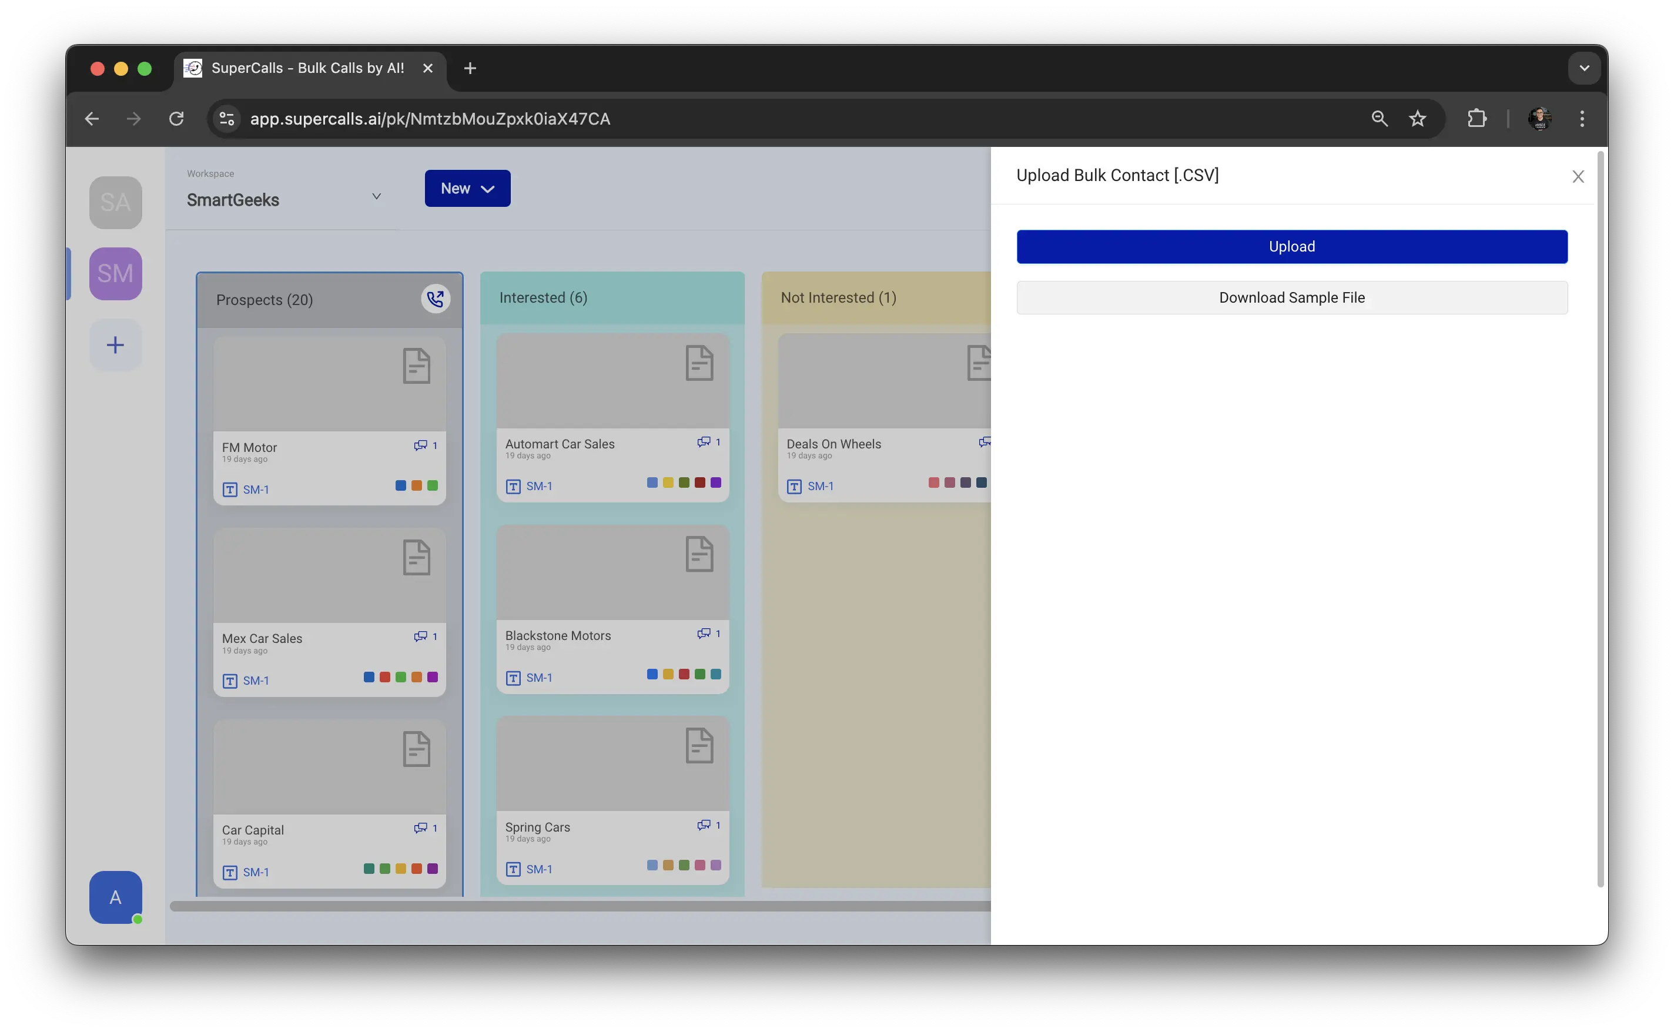Switch to the SuperCalls browser tab
1674x1032 pixels.
click(307, 68)
